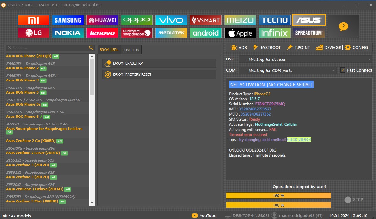
Task: Run [BROM] FACTORY RESET
Action: tap(159, 74)
